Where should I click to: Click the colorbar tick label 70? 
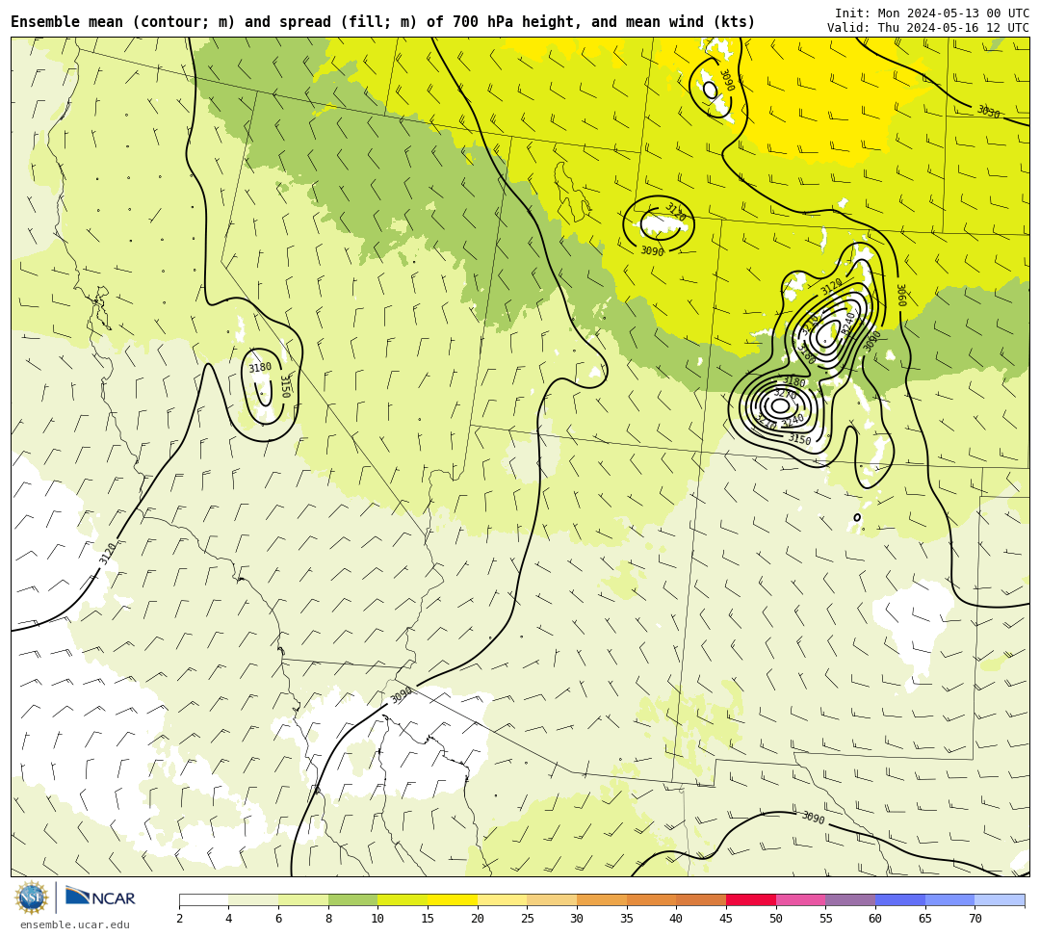pos(975,919)
